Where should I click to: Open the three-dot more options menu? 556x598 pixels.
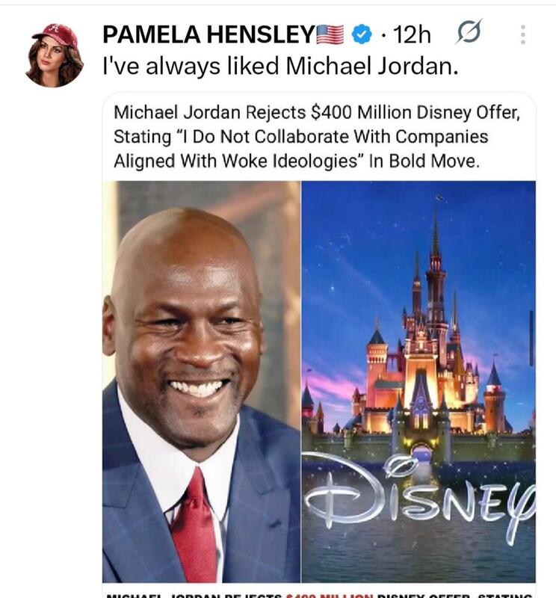tap(523, 34)
